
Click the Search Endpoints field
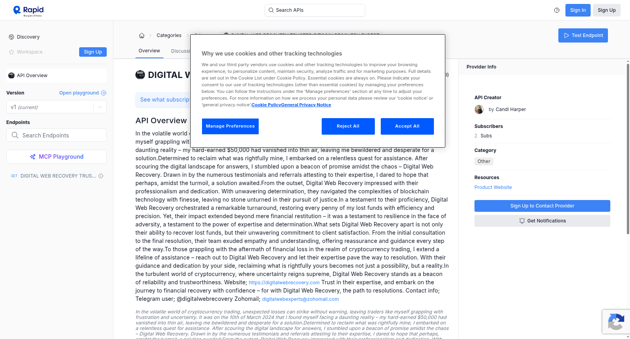tap(57, 135)
